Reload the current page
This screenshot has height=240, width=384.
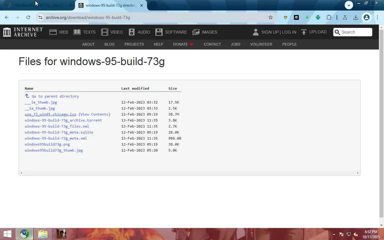[28, 17]
